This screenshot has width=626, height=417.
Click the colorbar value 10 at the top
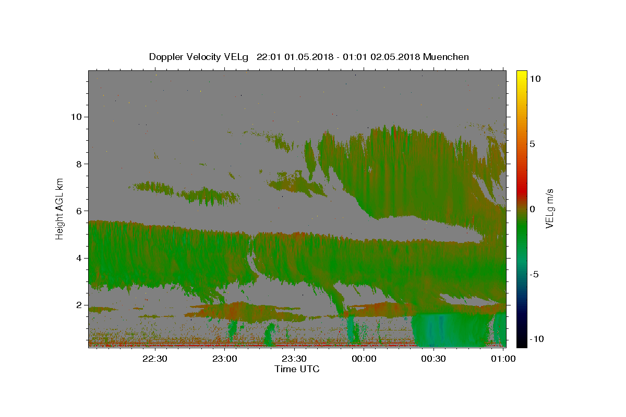[535, 78]
